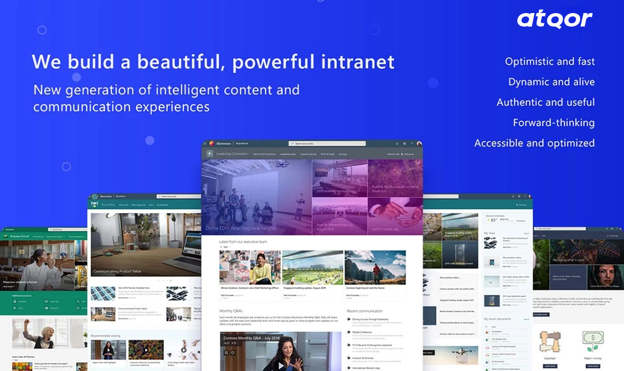Click the Volunteer hands icon
The image size is (624, 371).
(550, 342)
